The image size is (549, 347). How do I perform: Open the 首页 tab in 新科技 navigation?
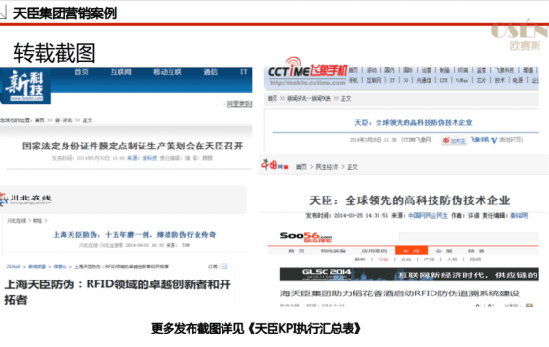pyautogui.click(x=81, y=72)
